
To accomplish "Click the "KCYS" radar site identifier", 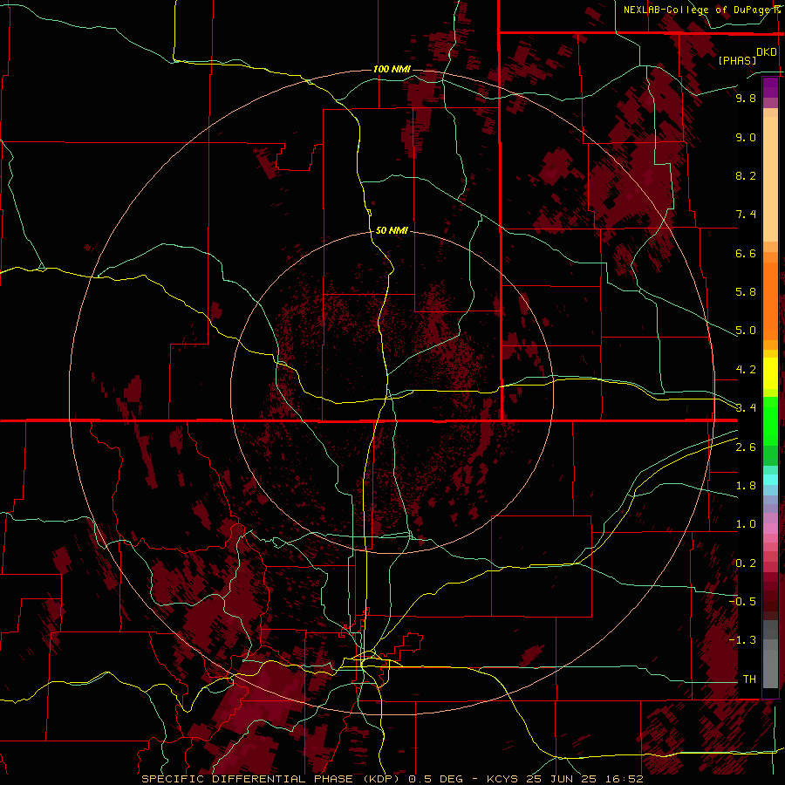I will tap(503, 779).
